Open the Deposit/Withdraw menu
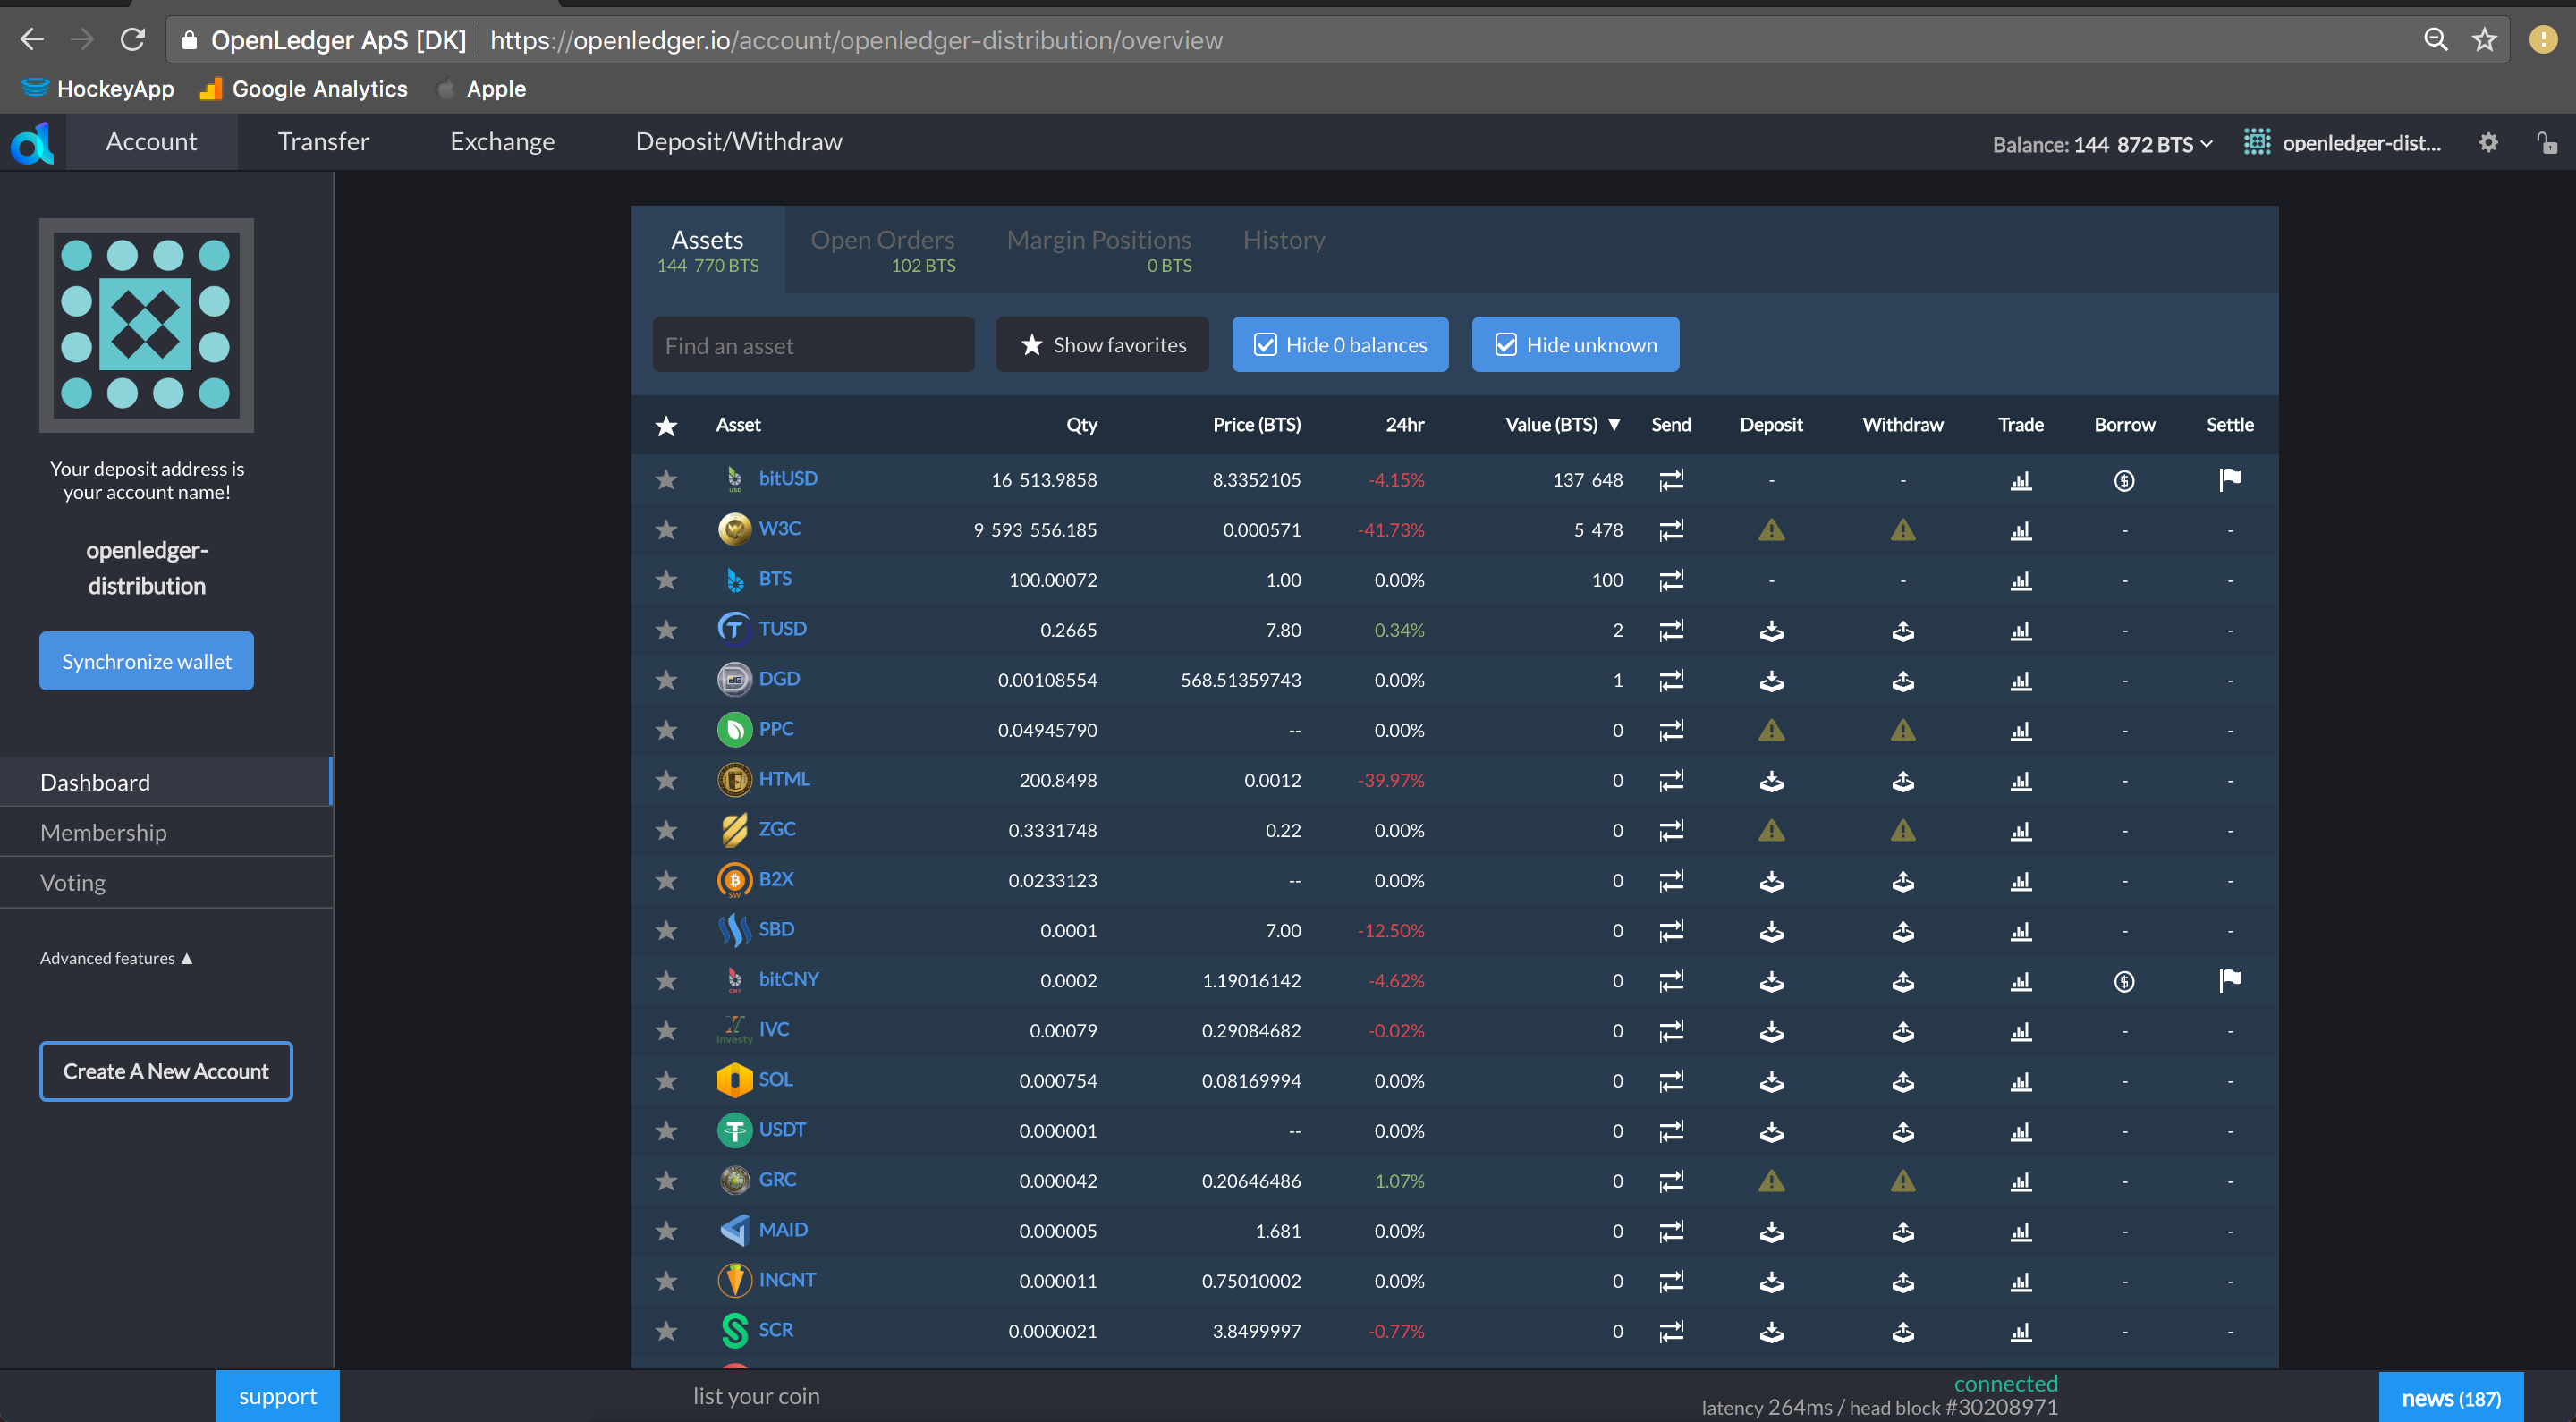The image size is (2576, 1422). point(739,142)
